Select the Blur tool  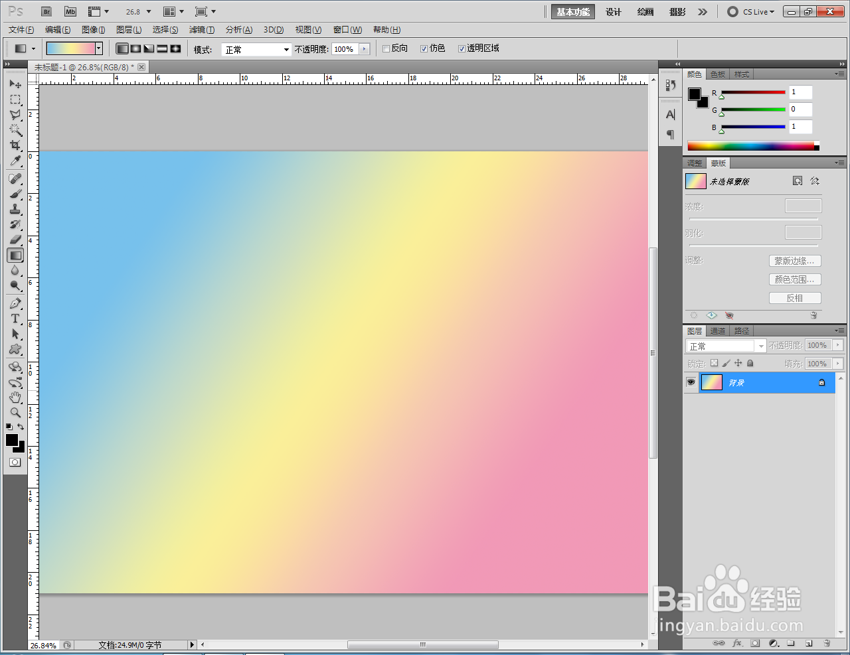15,271
